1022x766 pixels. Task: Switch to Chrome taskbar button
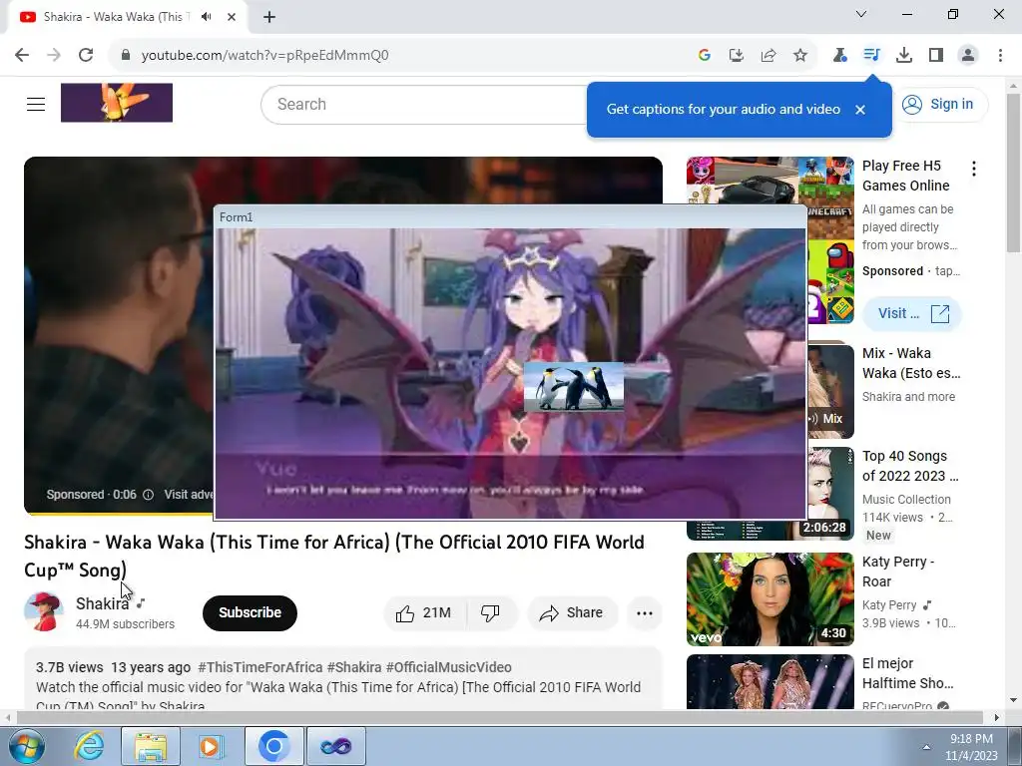coord(274,746)
